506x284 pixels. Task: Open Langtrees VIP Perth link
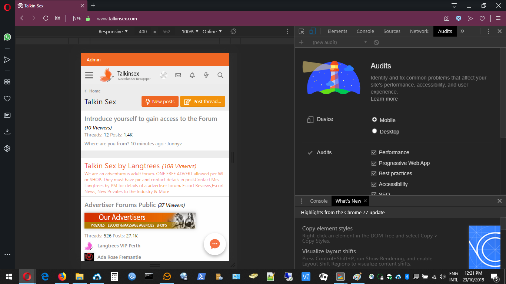coord(119,246)
